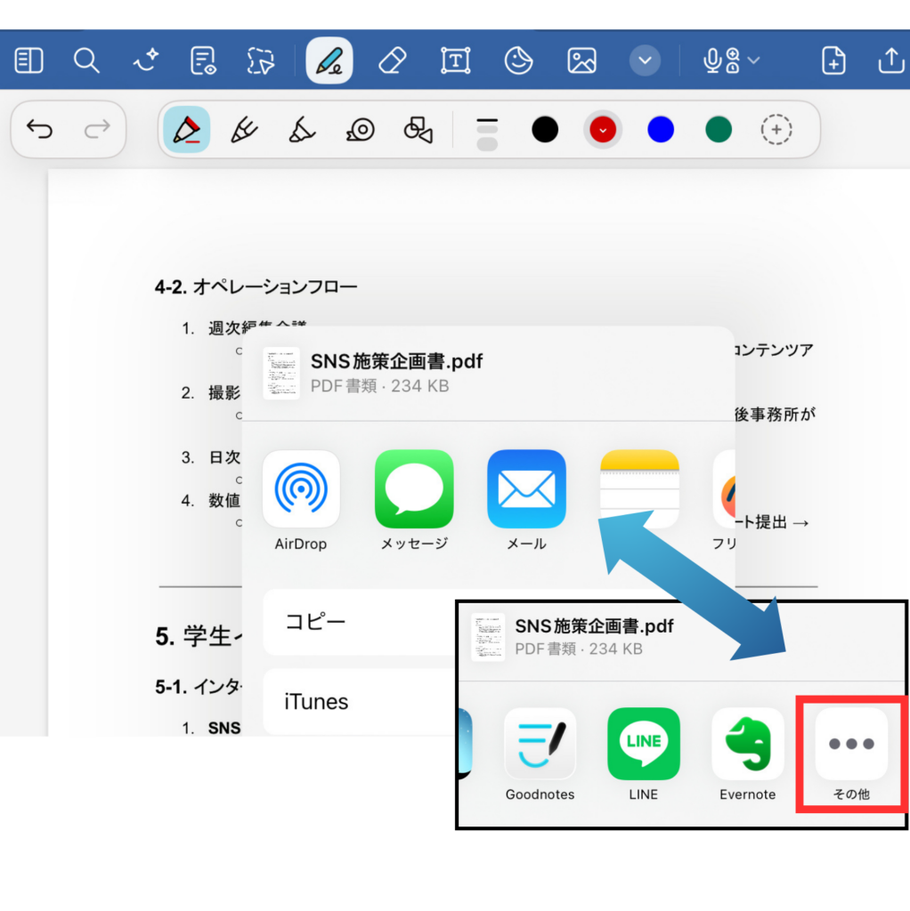The height and width of the screenshot is (911, 910).
Task: Share via AirDrop
Action: point(300,489)
